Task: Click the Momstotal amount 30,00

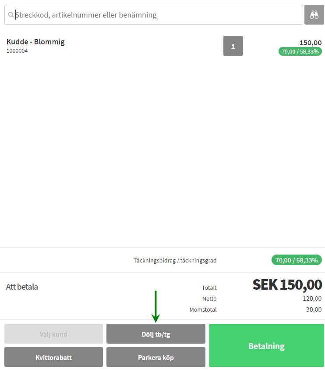Action: [x=314, y=309]
